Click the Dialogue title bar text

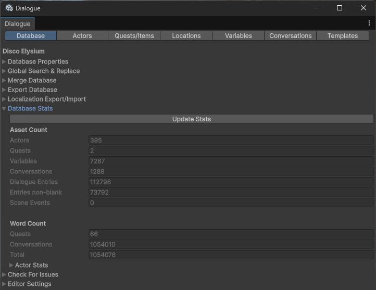pos(28,8)
